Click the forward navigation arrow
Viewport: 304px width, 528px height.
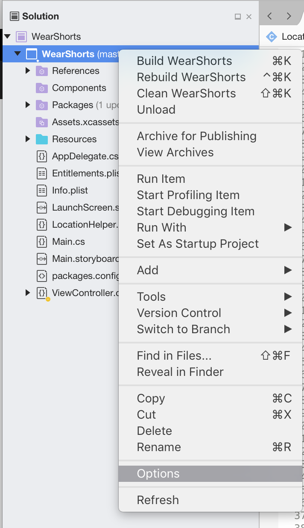click(x=289, y=15)
